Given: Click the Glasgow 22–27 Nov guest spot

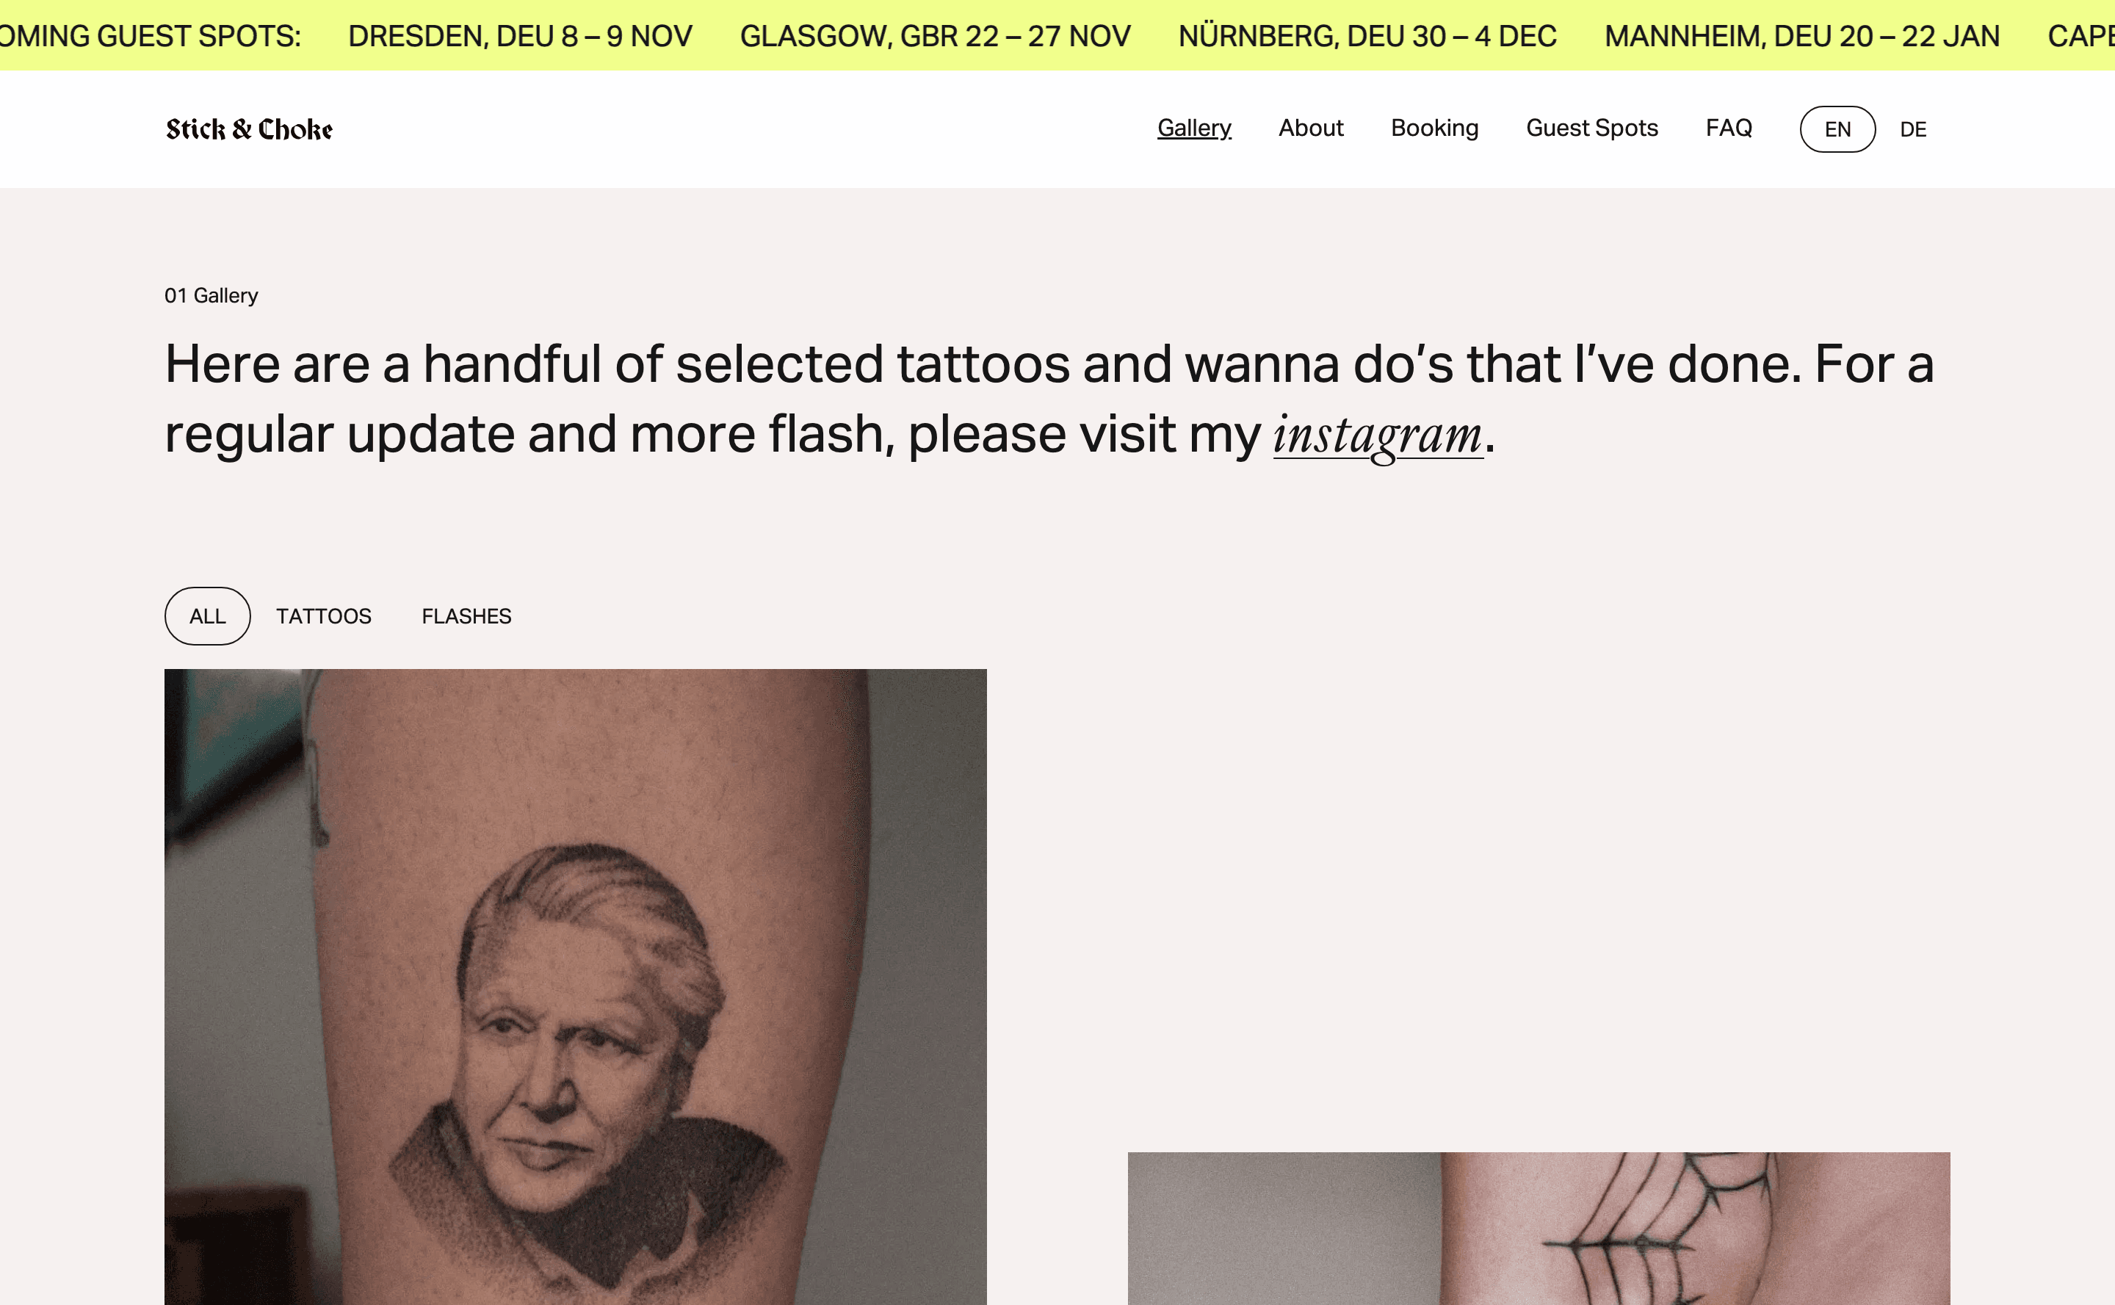Looking at the screenshot, I should [x=936, y=36].
